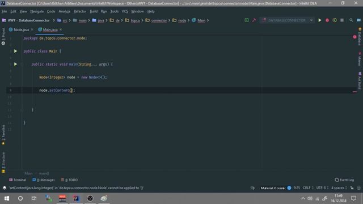The width and height of the screenshot is (363, 204).
Task: Stop the running process
Action: 342,20
